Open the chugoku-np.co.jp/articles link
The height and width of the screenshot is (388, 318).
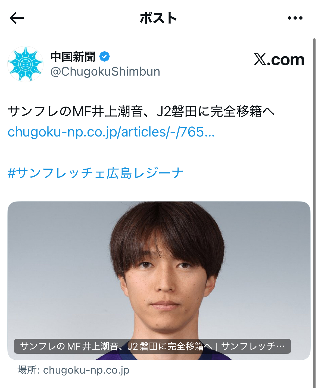click(111, 132)
